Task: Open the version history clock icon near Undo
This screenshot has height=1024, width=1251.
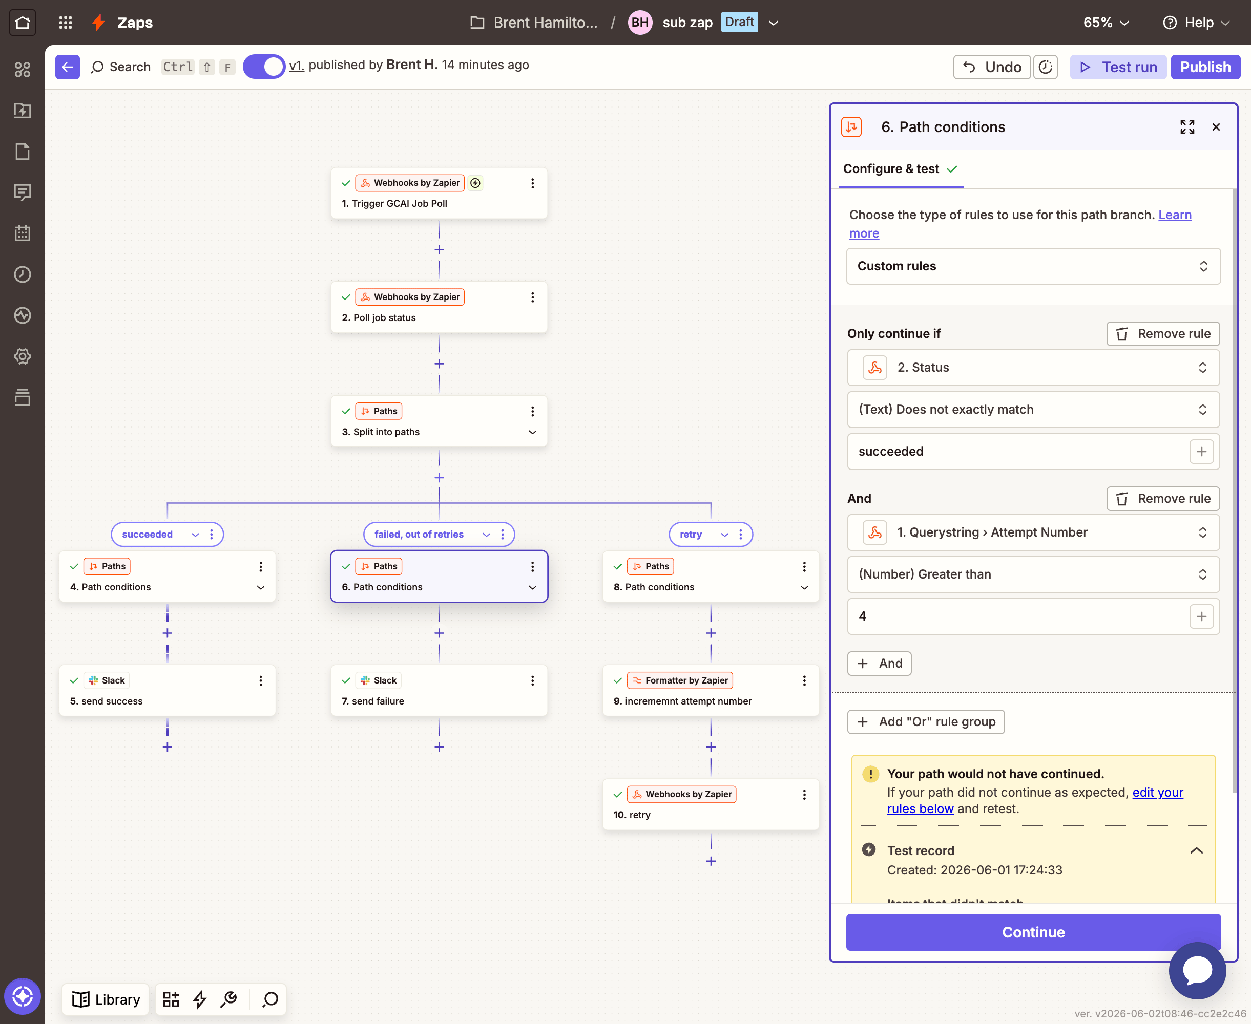Action: pyautogui.click(x=1045, y=67)
